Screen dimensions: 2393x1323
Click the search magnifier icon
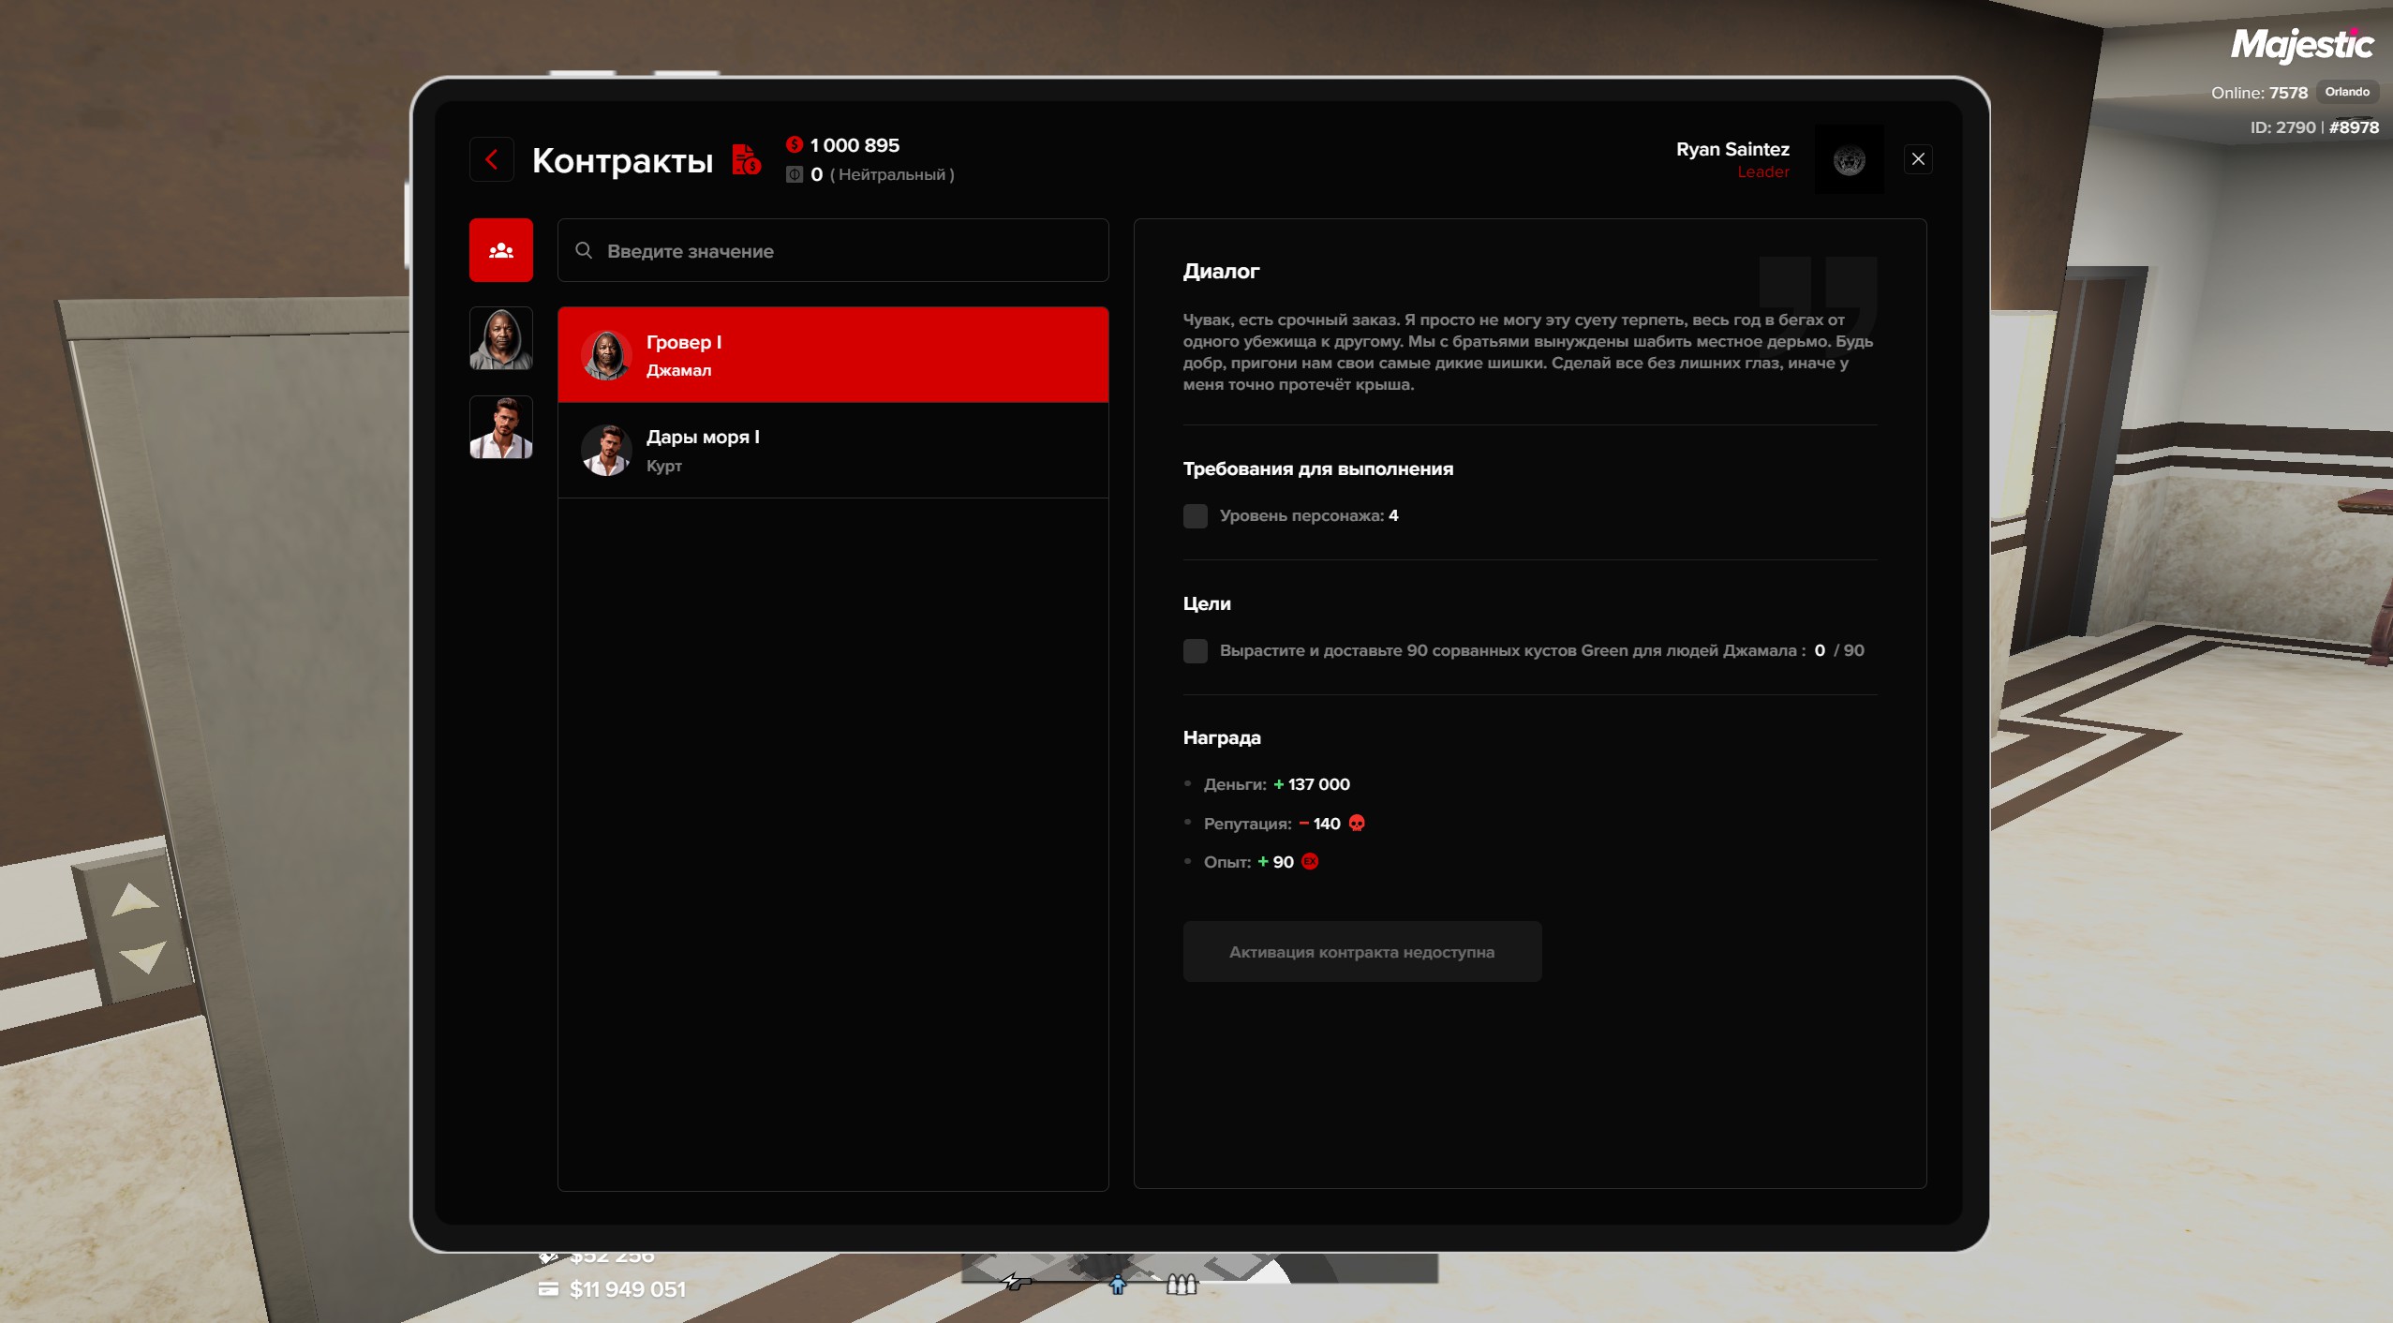(584, 250)
